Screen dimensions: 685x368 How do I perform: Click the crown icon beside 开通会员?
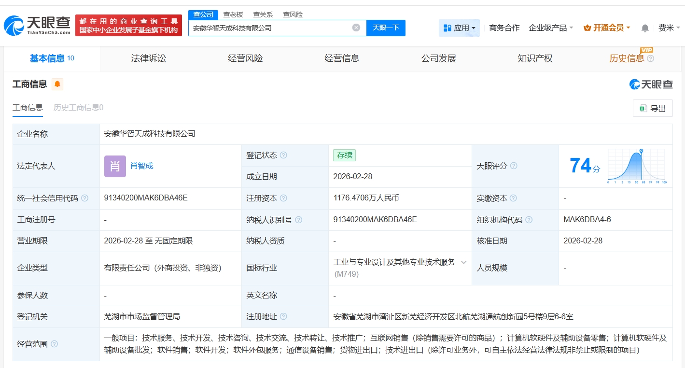pos(587,28)
